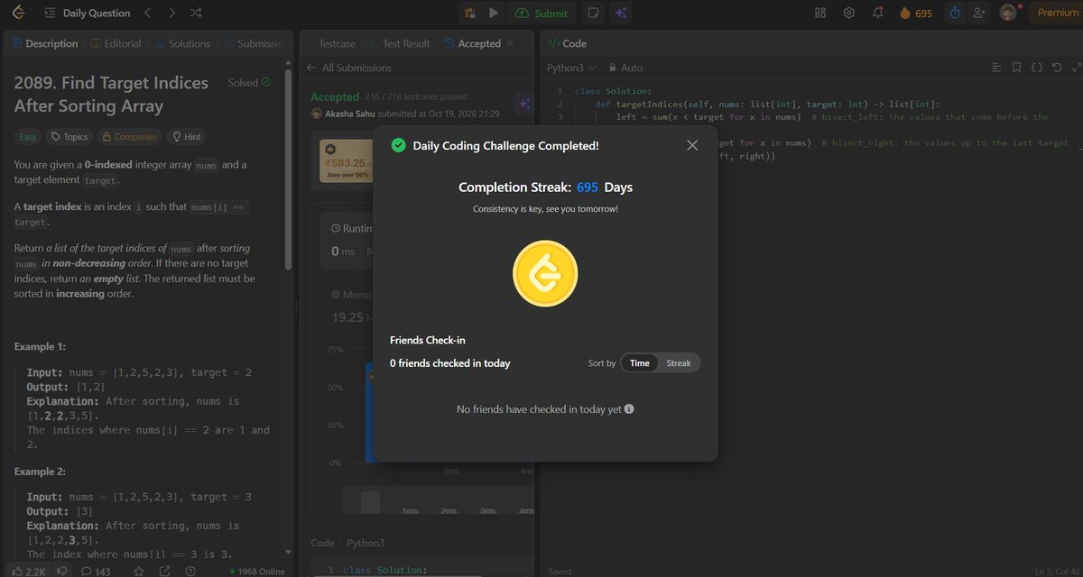This screenshot has width=1083, height=577.
Task: Open notifications bell
Action: coord(878,13)
